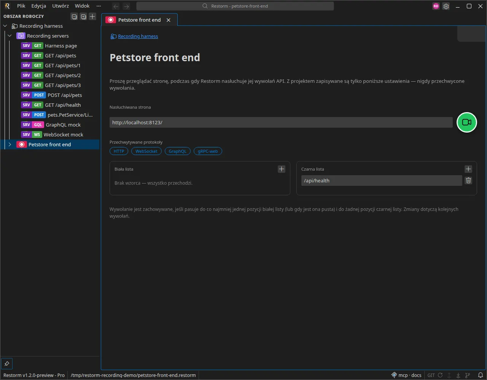Image resolution: width=487 pixels, height=380 pixels.
Task: Open the Edycja menu
Action: (x=39, y=6)
